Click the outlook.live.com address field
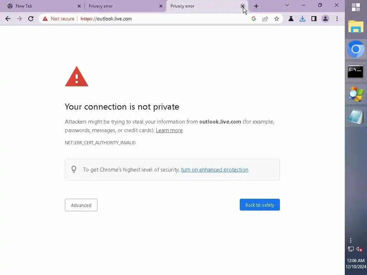 coord(164,19)
